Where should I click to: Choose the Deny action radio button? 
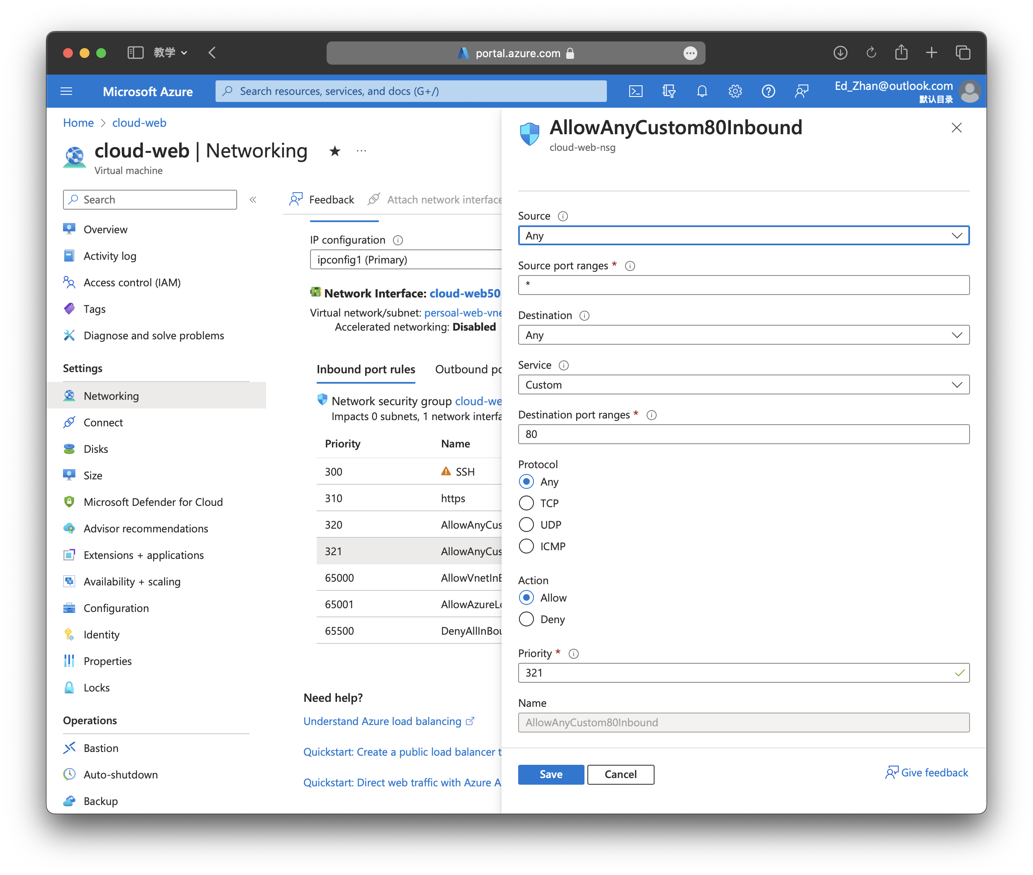(x=526, y=619)
